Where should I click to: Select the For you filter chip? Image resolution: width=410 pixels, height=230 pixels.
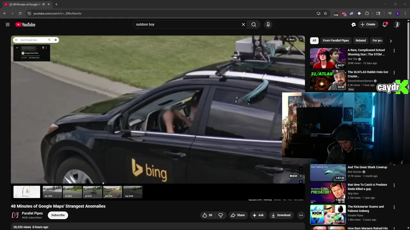click(x=377, y=41)
